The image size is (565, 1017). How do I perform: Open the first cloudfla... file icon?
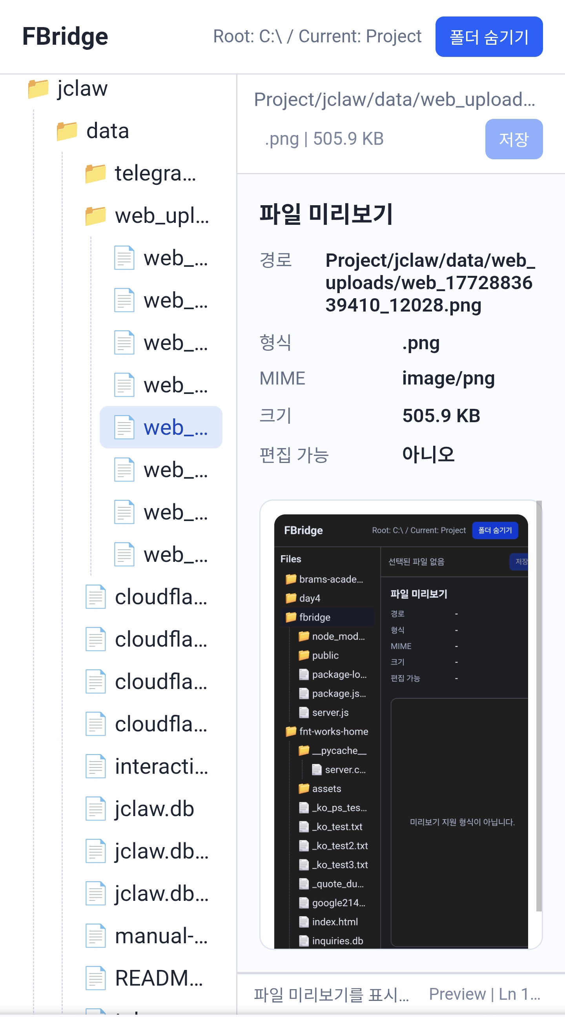point(96,597)
